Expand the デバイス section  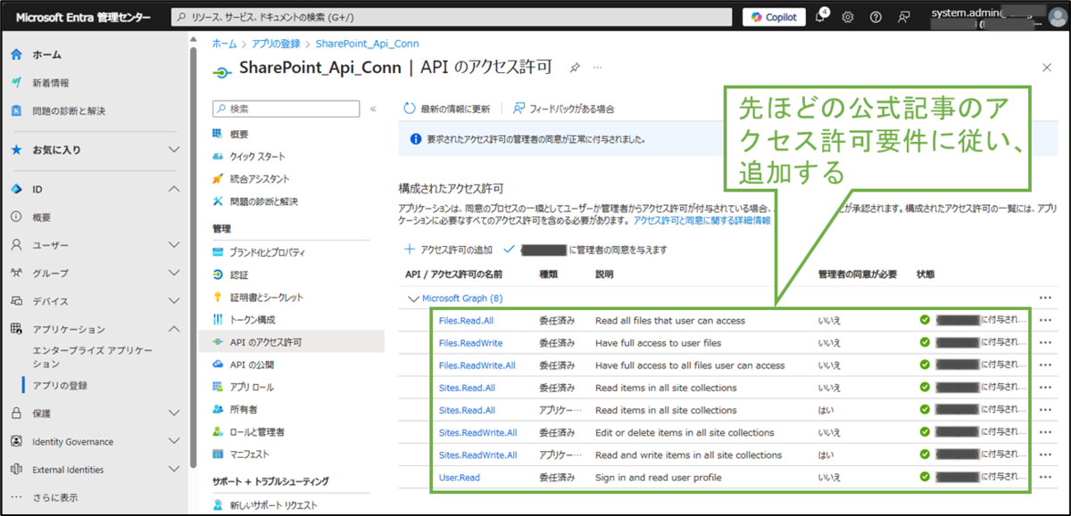click(174, 301)
